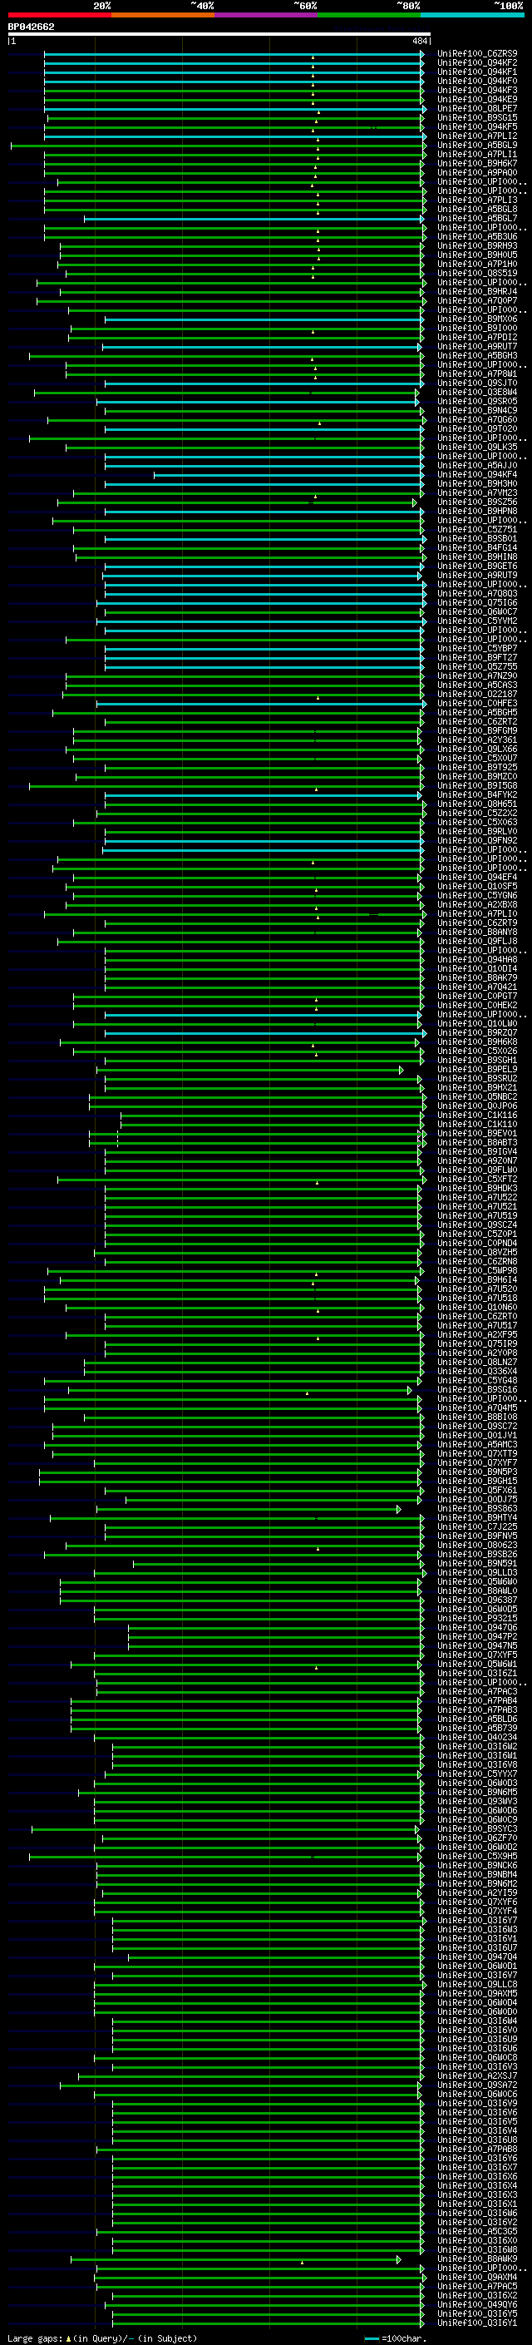Select hit label UniRef100_B9HDK3
Screen dimensions: 532x2345
tap(476, 1188)
